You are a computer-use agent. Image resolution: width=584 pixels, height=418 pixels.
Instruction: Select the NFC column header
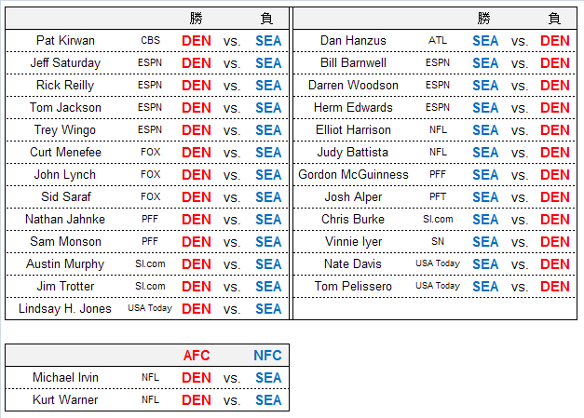(267, 355)
